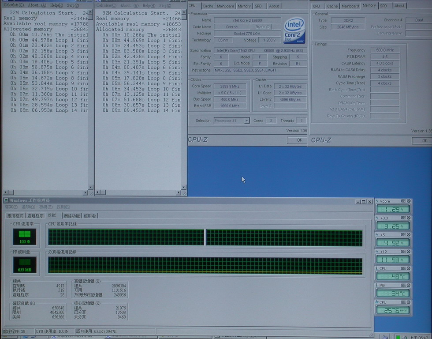Click the system tray clock
The width and height of the screenshot is (432, 339).
pyautogui.click(x=419, y=337)
